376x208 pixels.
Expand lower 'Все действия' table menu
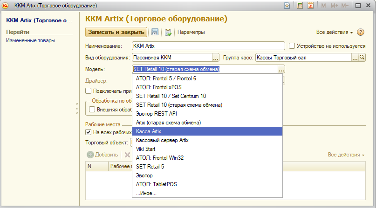(346, 155)
